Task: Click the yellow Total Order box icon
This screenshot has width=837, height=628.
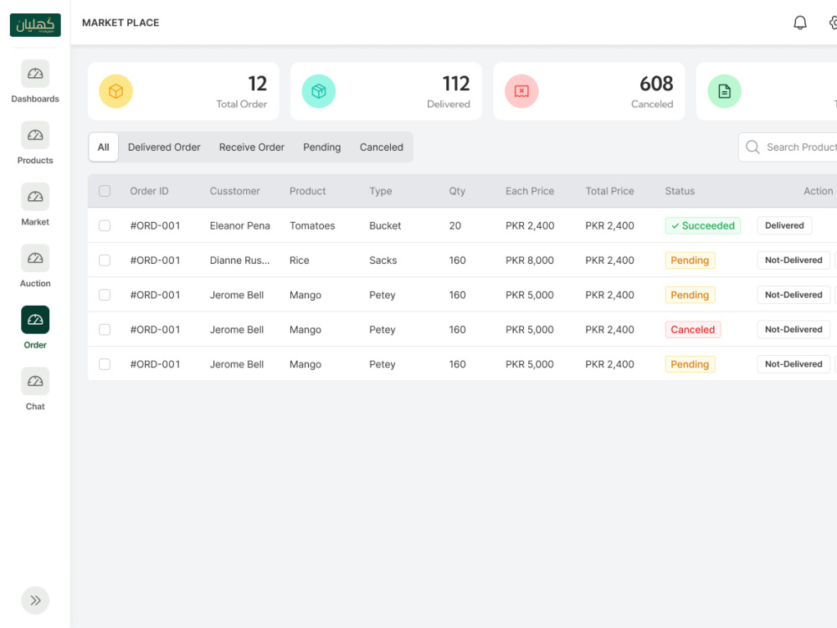Action: (116, 91)
